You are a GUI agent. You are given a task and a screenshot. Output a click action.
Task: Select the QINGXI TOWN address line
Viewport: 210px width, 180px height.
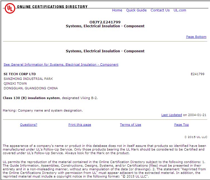pos(15,83)
